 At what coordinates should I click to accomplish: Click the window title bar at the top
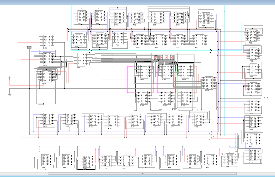pyautogui.click(x=137, y=2)
